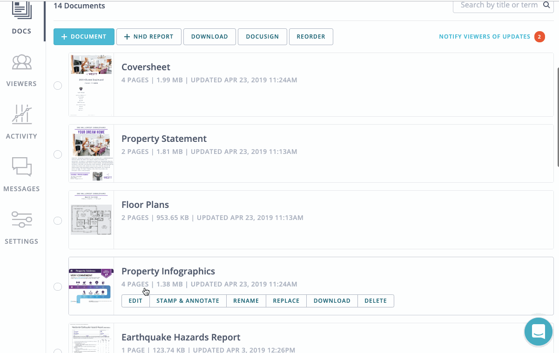Click the add NHD Report button
The height and width of the screenshot is (353, 559).
[148, 37]
